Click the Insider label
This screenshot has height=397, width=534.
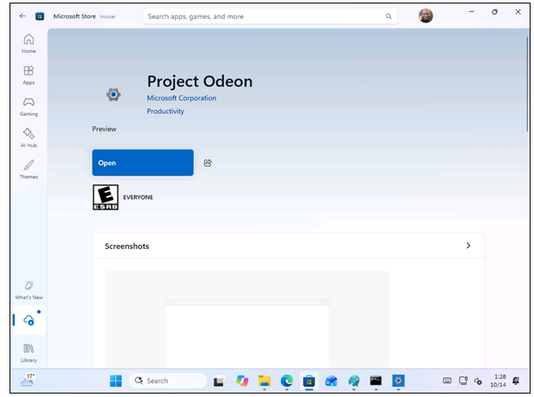coord(107,16)
